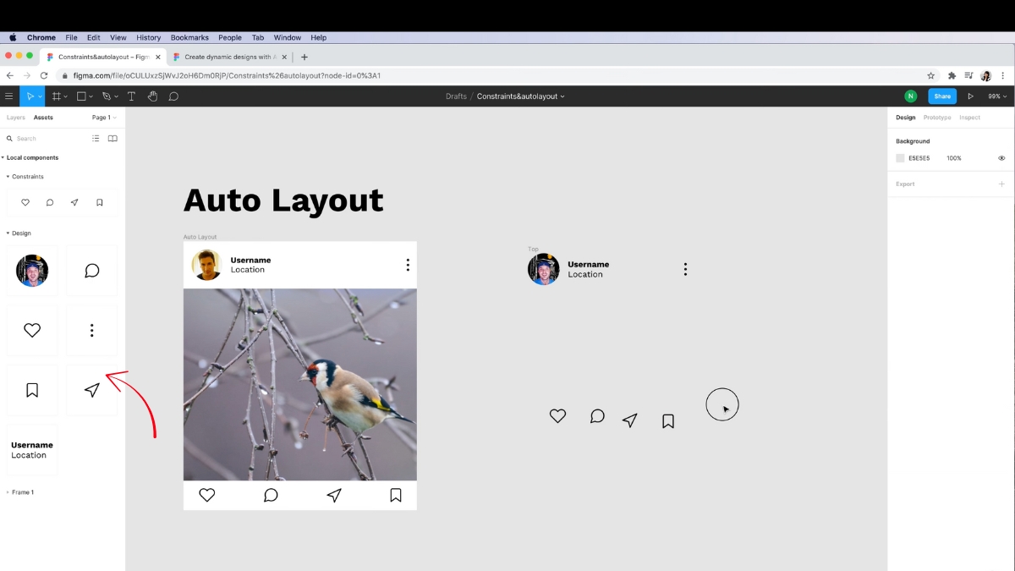Viewport: 1015px width, 571px height.
Task: Select the bookmark in Constraints assets
Action: point(100,203)
